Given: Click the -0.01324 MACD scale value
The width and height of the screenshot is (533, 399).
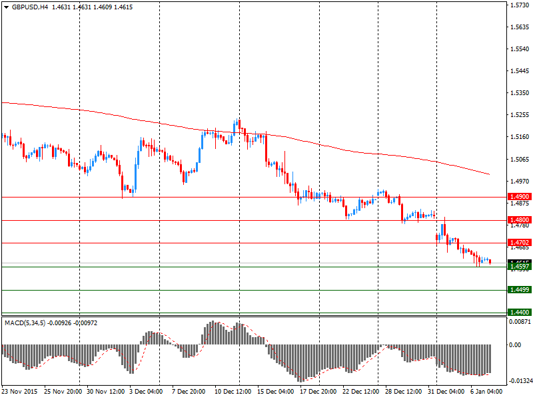Looking at the screenshot, I should pos(520,381).
